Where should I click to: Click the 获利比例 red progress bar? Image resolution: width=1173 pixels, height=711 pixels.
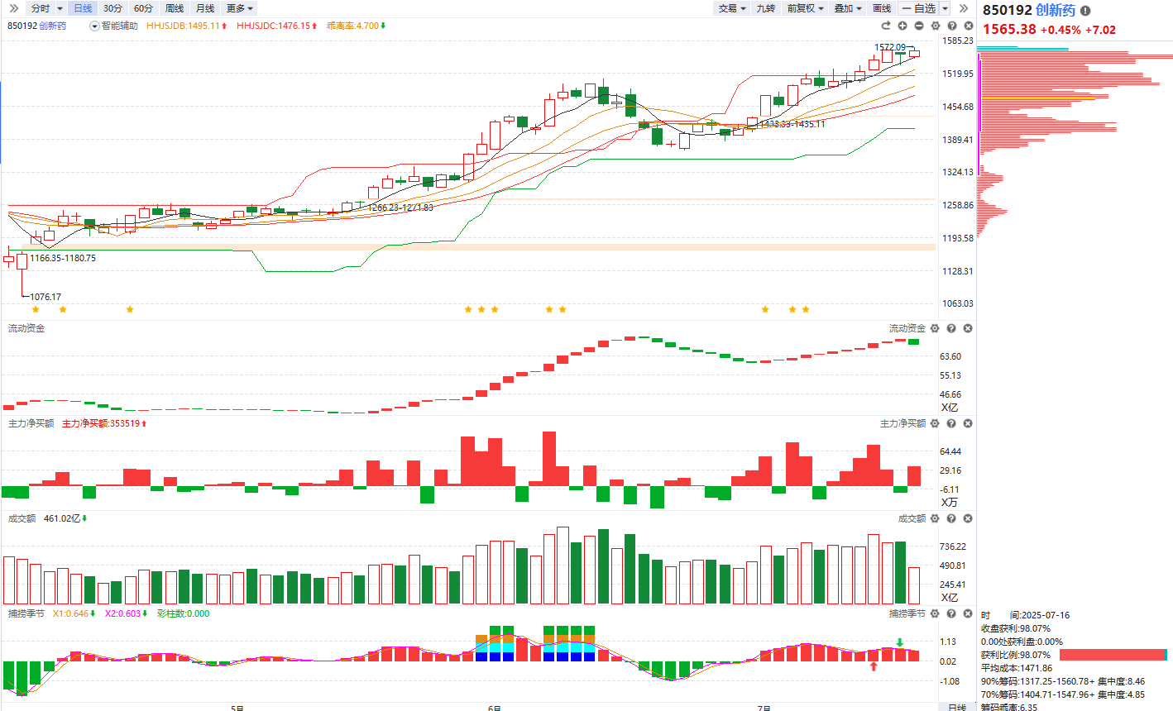click(1113, 655)
